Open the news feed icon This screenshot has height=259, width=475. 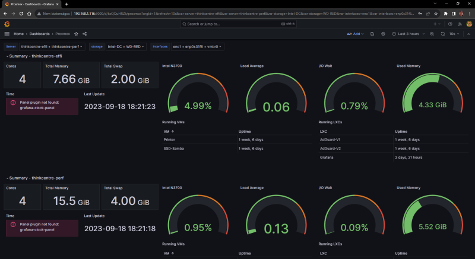[x=460, y=24]
